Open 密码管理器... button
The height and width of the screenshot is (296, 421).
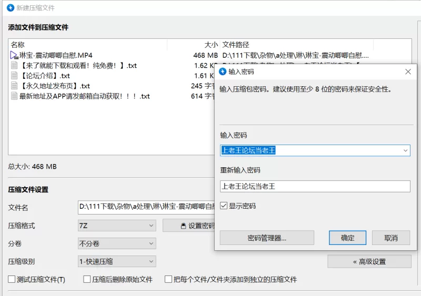click(266, 238)
